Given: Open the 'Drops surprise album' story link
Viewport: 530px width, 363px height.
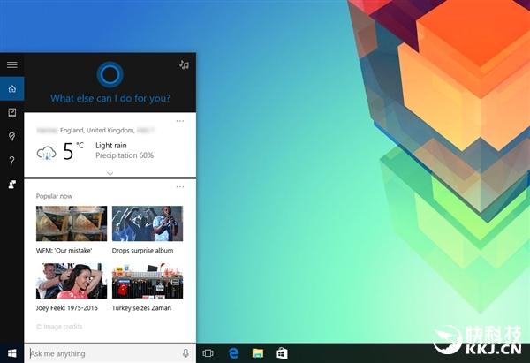Looking at the screenshot, I should click(142, 251).
